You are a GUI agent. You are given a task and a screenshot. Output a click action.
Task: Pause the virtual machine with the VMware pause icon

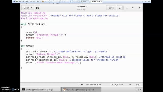tap(43, 1)
